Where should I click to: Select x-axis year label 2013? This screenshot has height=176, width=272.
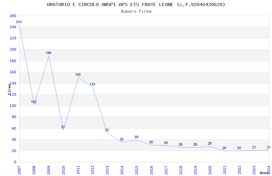(x=108, y=170)
